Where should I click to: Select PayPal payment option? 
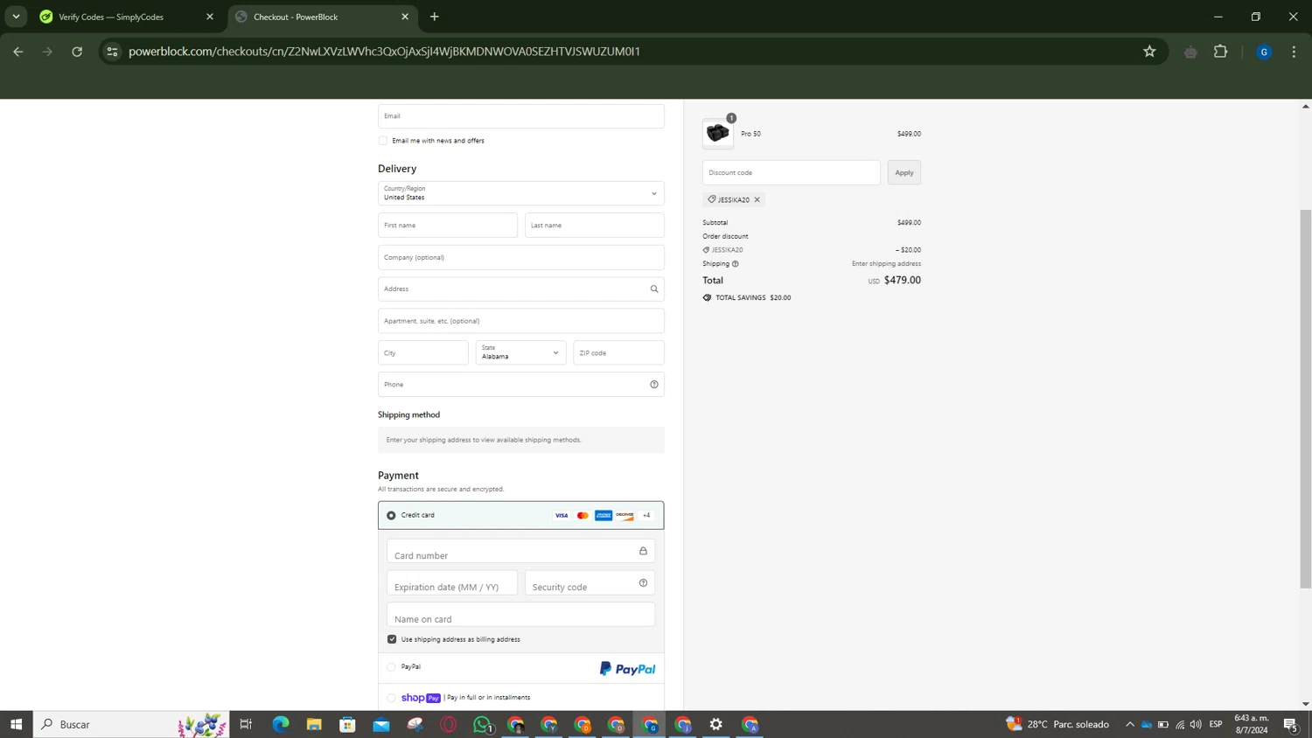[391, 667]
